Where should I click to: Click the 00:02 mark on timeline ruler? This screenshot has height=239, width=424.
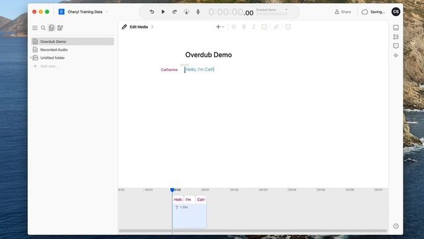(x=234, y=190)
